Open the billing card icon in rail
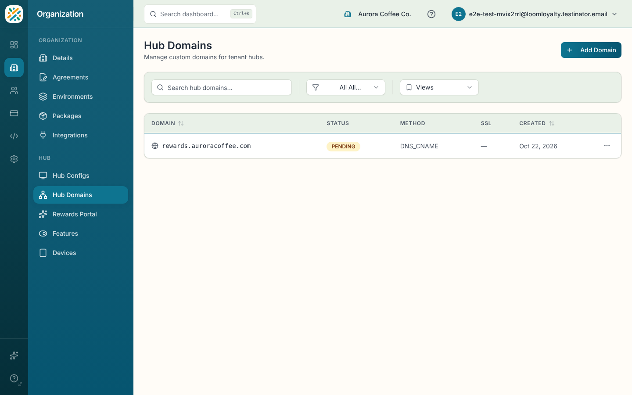This screenshot has width=632, height=395. [14, 113]
